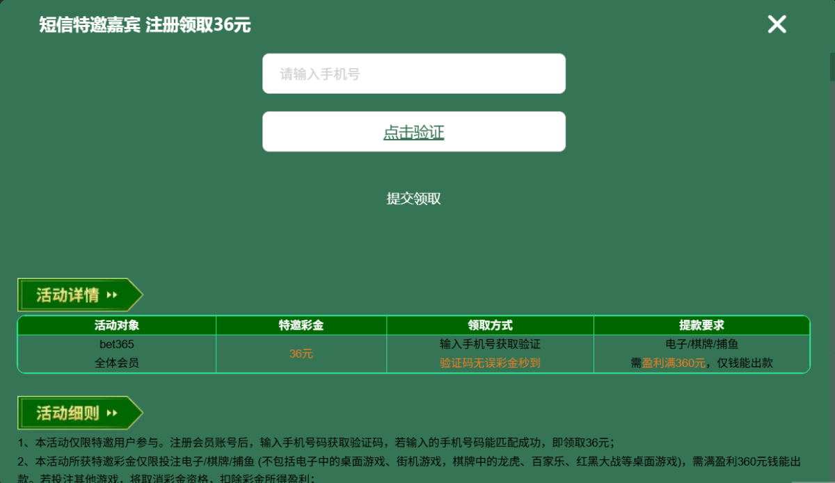Viewport: 835px width, 483px height.
Task: Click the double-arrow icon on 活动详情 banner
Action: 112,295
